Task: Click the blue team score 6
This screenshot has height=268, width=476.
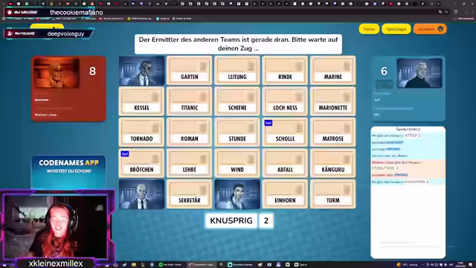Action: (384, 71)
